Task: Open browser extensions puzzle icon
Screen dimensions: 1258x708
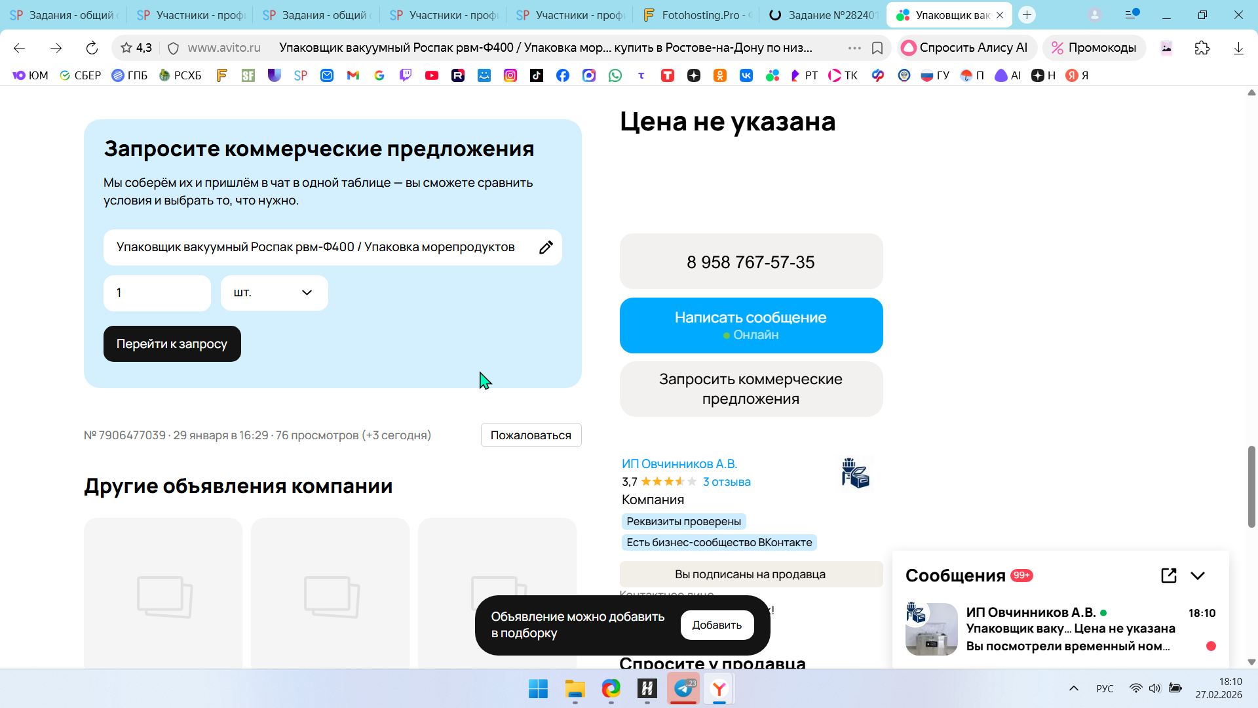Action: [x=1202, y=48]
